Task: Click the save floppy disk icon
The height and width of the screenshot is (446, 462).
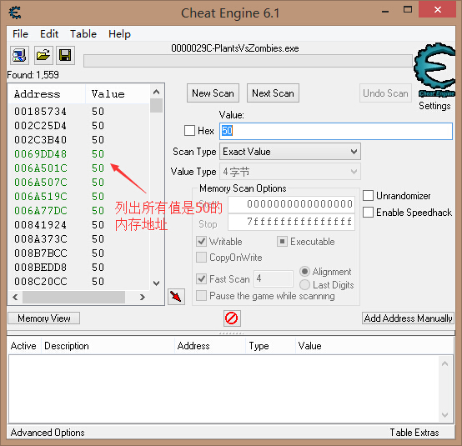Action: [65, 55]
